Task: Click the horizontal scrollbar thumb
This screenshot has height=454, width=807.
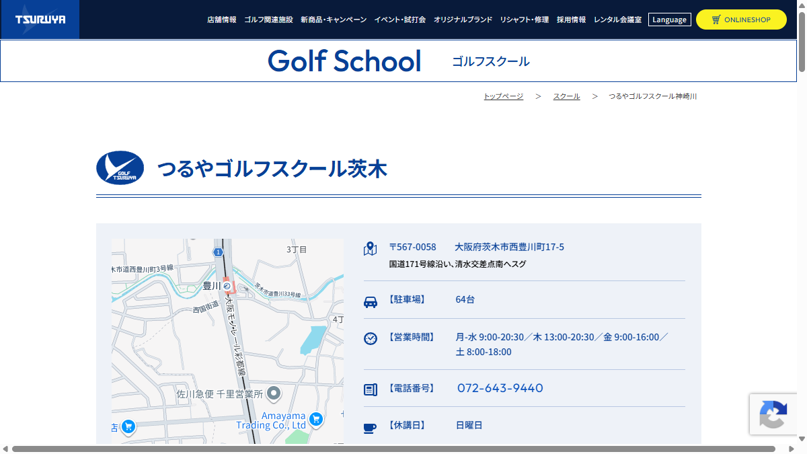Action: 393,449
